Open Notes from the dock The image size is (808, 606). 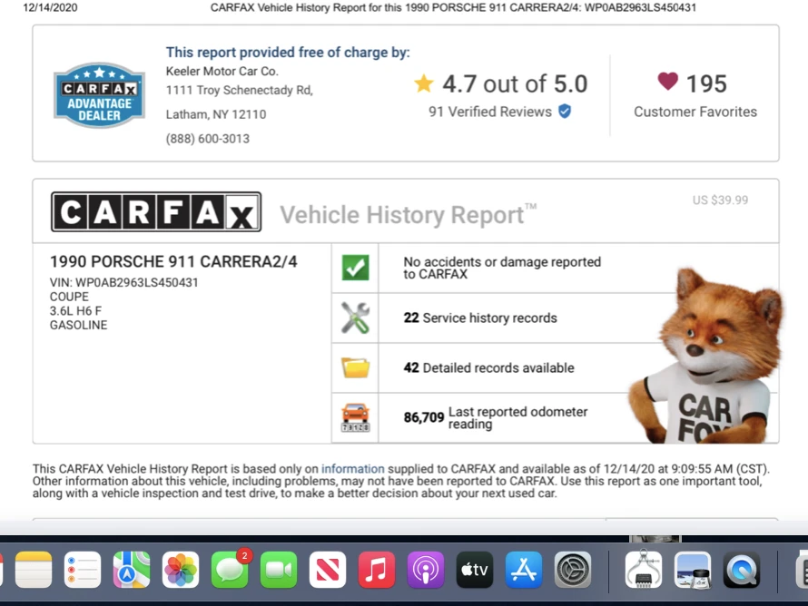[34, 570]
